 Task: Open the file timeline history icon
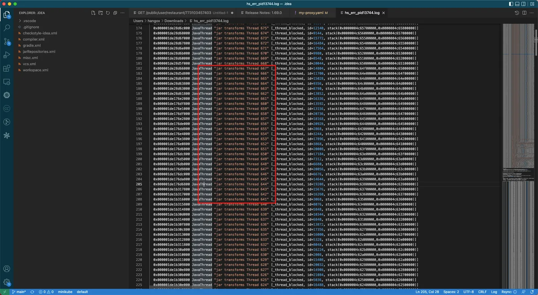tap(517, 13)
